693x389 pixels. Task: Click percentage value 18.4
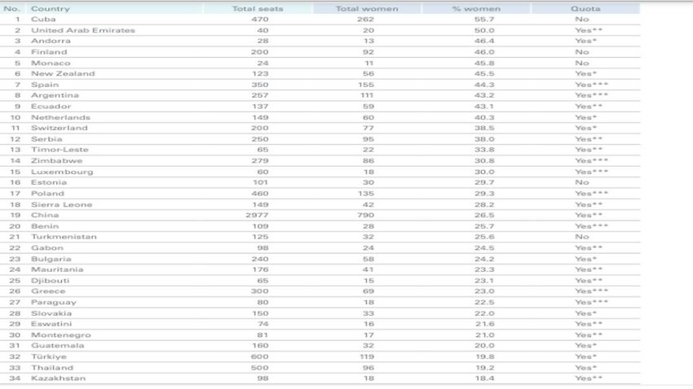[x=484, y=377]
